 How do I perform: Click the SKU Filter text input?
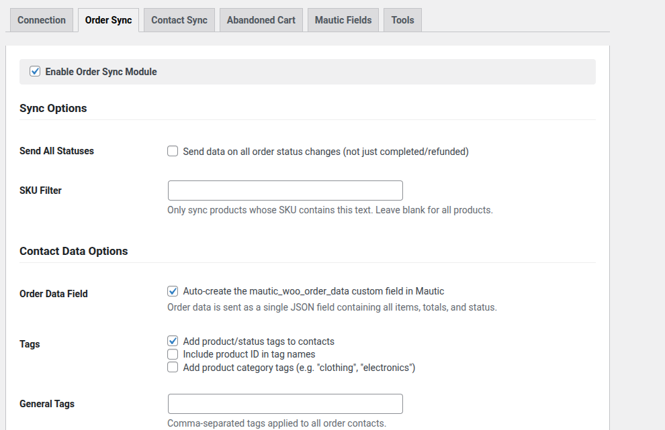tap(285, 191)
